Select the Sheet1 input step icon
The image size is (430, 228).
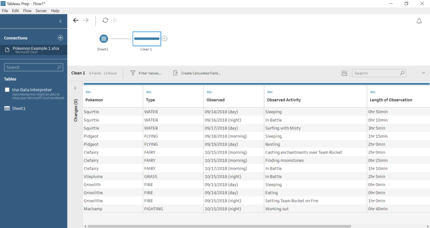coord(104,39)
